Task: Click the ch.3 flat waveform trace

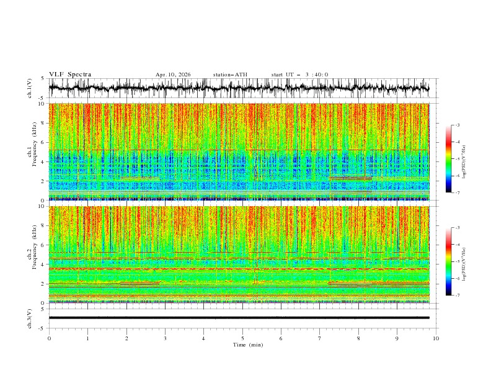Action: pyautogui.click(x=239, y=318)
